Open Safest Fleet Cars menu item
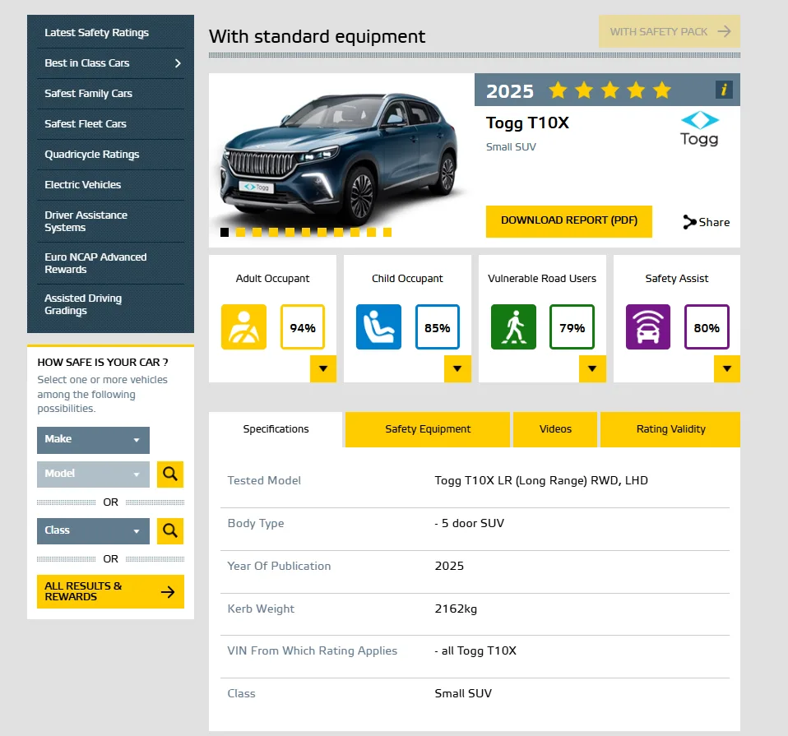The width and height of the screenshot is (788, 736). click(86, 123)
